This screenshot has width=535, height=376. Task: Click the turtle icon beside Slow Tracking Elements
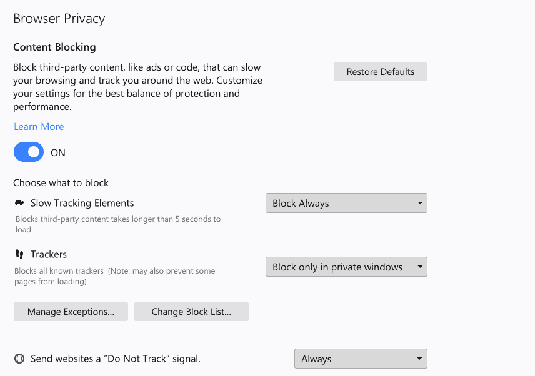19,203
